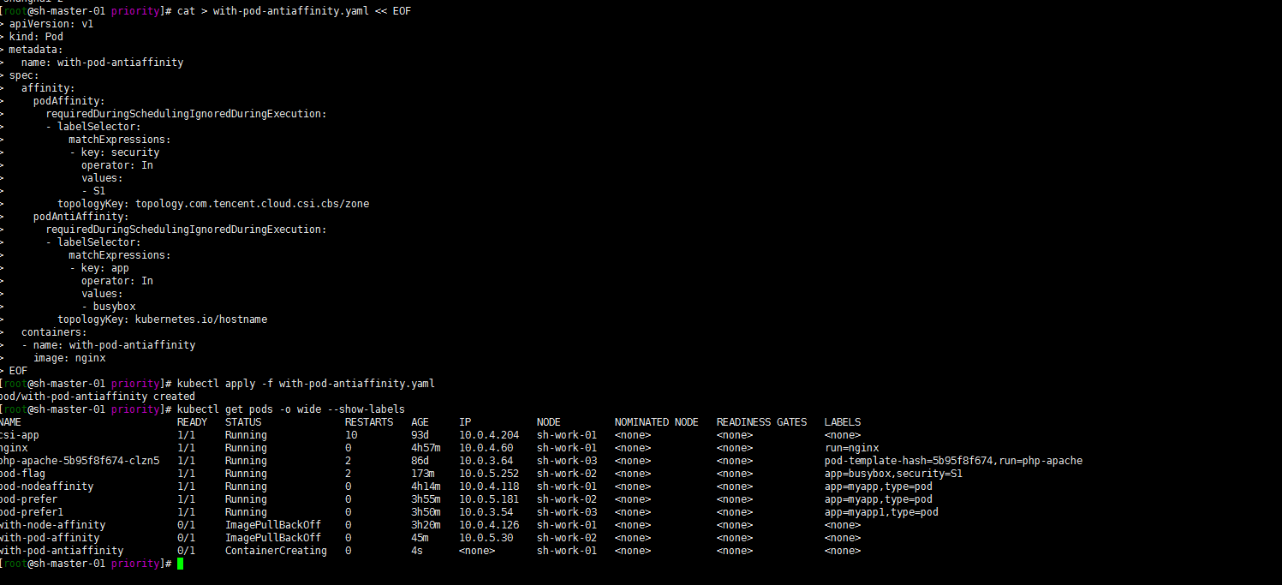Click the 'apiVersion: v1' line
This screenshot has width=1282, height=585.
click(51, 24)
